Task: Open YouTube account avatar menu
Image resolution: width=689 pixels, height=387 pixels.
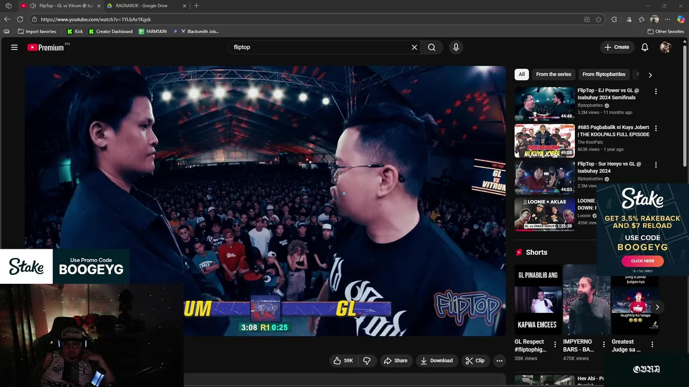Action: pyautogui.click(x=665, y=47)
